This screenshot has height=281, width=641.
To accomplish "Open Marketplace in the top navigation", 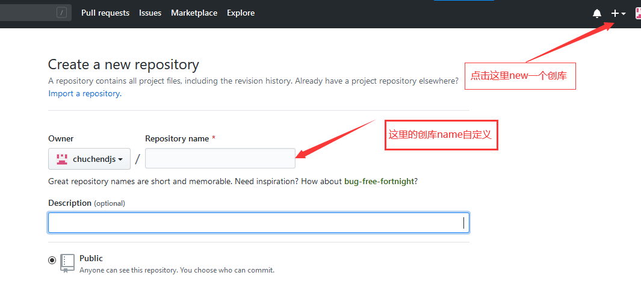I will click(194, 13).
